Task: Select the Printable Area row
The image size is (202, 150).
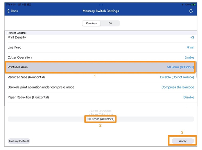Action: tap(100, 67)
